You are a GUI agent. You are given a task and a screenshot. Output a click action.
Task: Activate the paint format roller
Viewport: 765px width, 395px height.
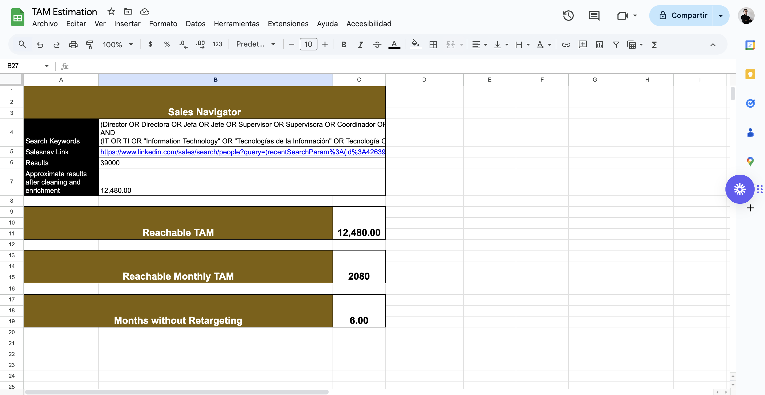[x=90, y=44]
